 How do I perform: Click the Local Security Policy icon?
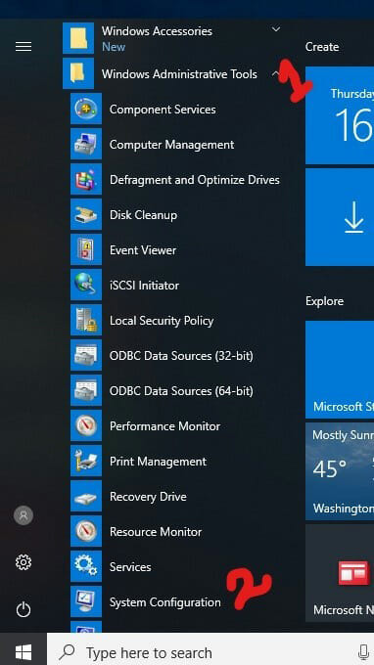pyautogui.click(x=86, y=320)
